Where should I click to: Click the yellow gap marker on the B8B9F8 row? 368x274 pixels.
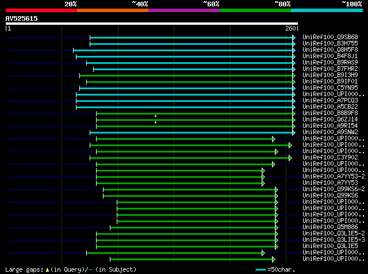155,116
